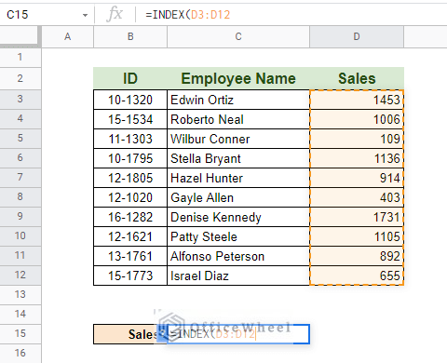447x363 pixels.
Task: Select column D header
Action: point(357,36)
